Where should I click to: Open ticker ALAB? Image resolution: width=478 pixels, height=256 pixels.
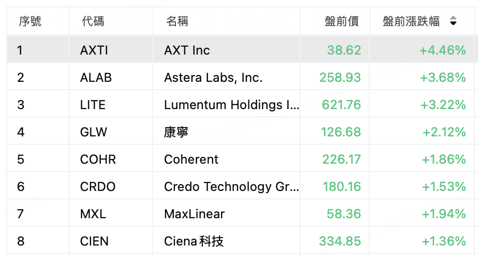click(x=96, y=78)
